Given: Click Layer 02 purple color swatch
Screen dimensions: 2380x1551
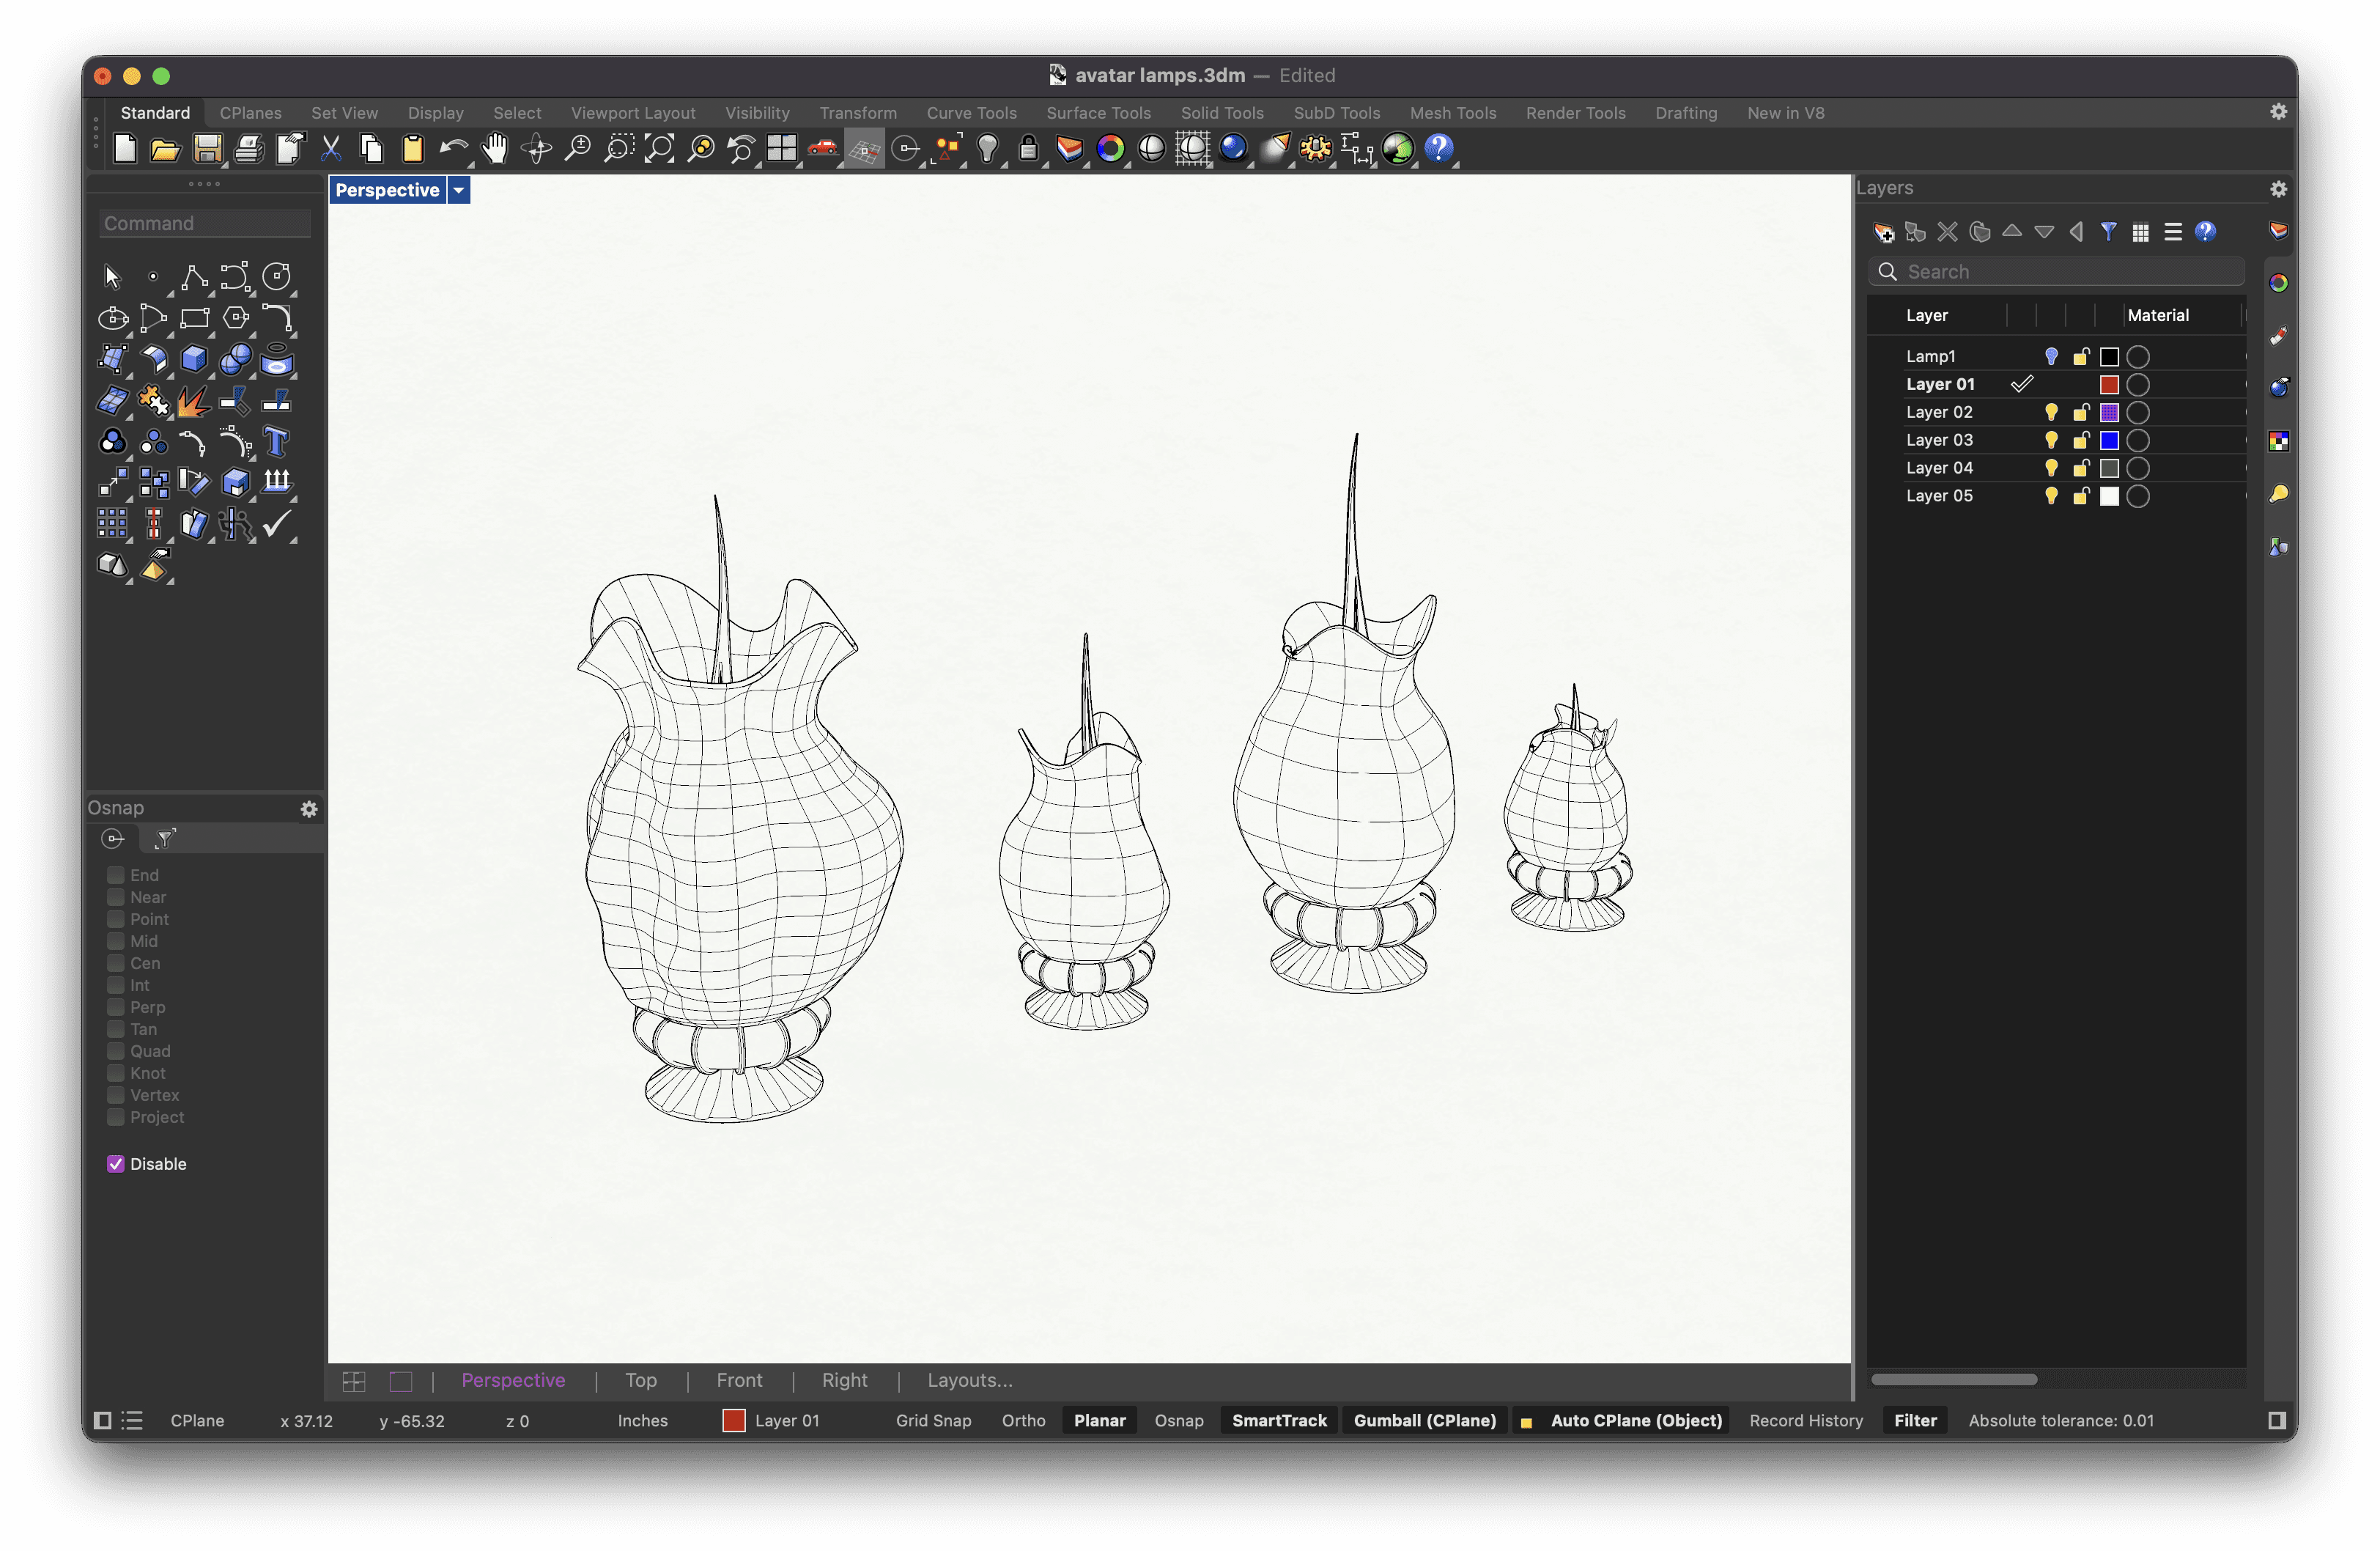Looking at the screenshot, I should 2109,412.
